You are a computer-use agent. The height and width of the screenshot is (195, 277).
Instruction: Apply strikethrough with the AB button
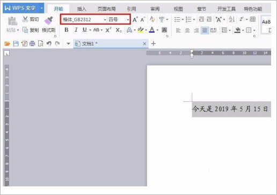click(x=97, y=30)
